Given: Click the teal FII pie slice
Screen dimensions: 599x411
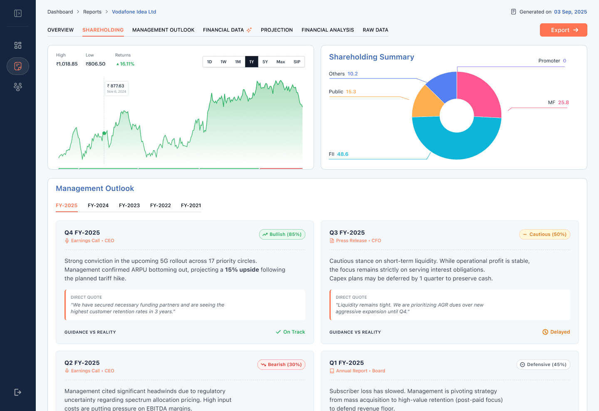Looking at the screenshot, I should 457,146.
